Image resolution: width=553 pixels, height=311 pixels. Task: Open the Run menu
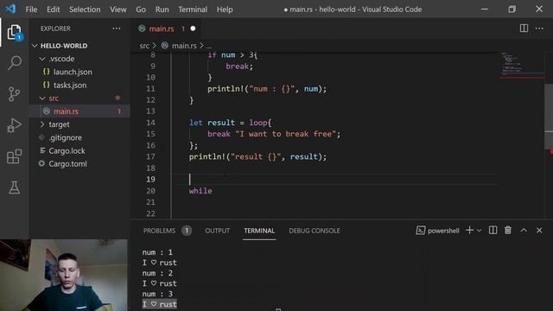tap(162, 10)
